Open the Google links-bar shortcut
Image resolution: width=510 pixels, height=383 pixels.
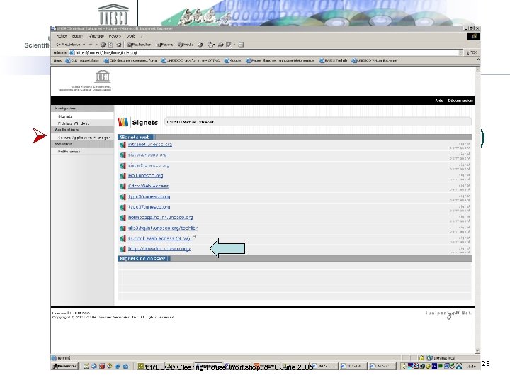point(233,60)
